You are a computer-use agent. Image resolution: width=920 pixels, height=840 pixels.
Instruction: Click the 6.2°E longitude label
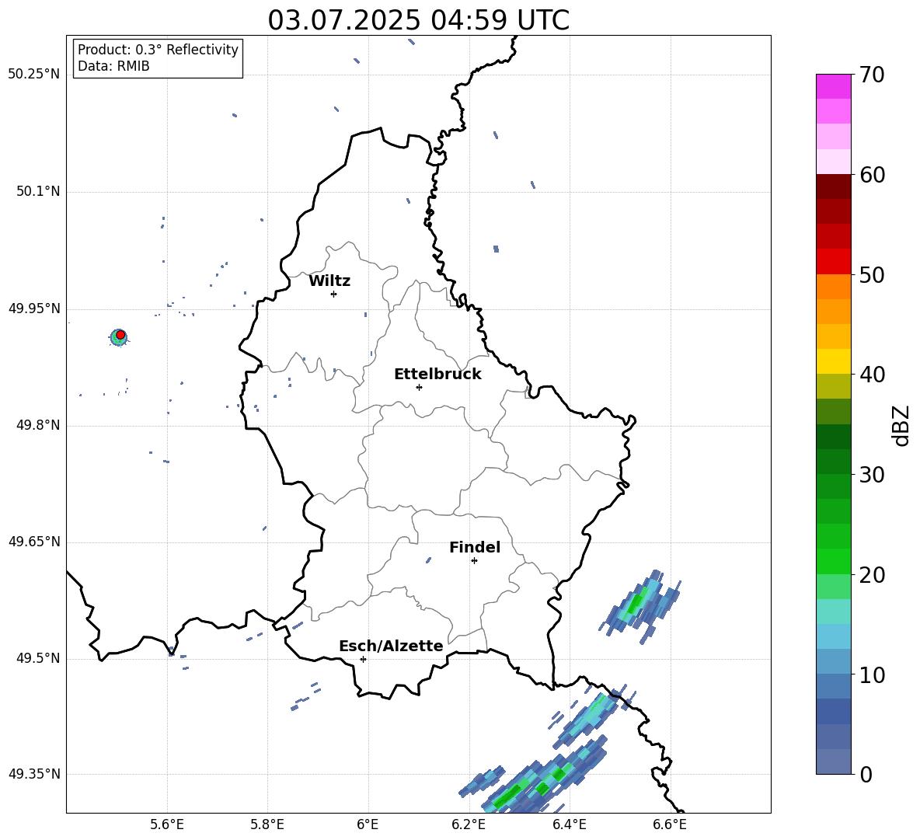click(469, 824)
